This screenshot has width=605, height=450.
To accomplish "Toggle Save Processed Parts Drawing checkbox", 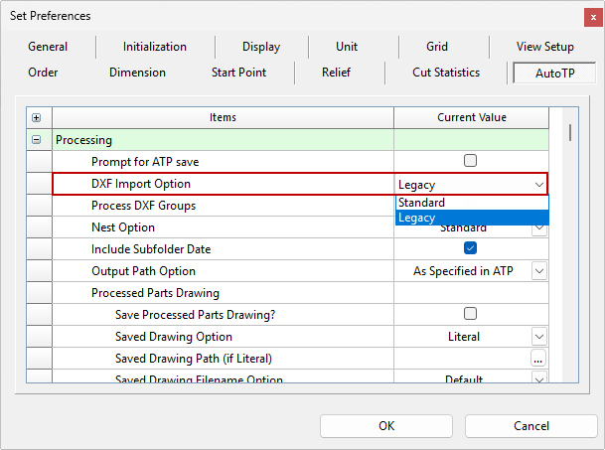I will (471, 314).
